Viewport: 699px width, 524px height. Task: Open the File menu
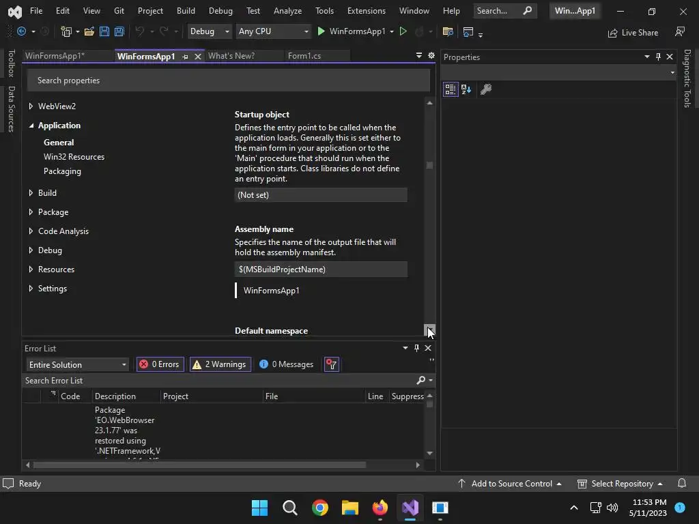(x=36, y=11)
